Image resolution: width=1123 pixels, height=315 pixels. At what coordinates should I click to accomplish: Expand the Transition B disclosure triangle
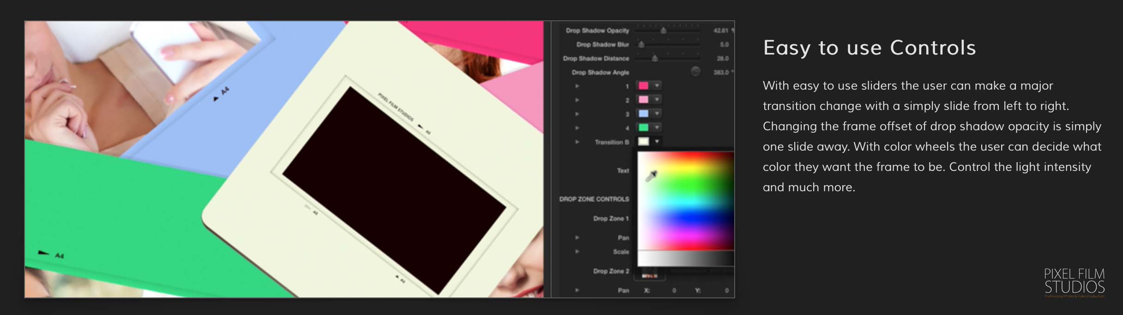[577, 142]
